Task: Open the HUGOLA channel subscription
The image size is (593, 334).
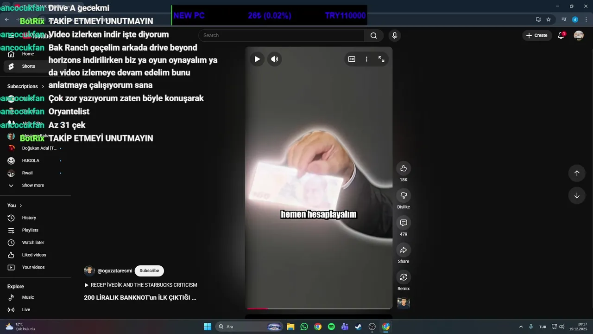Action: point(36,161)
